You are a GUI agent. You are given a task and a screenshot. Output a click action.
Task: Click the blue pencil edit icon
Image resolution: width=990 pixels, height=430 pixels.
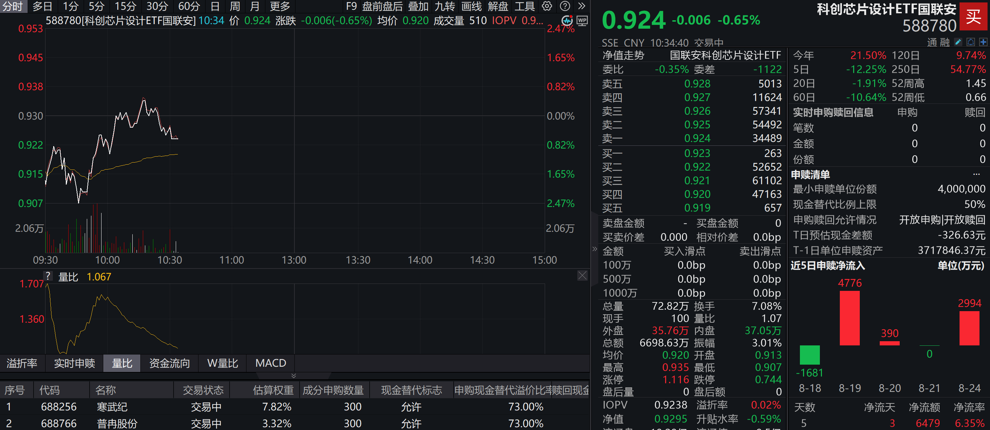coord(958,42)
